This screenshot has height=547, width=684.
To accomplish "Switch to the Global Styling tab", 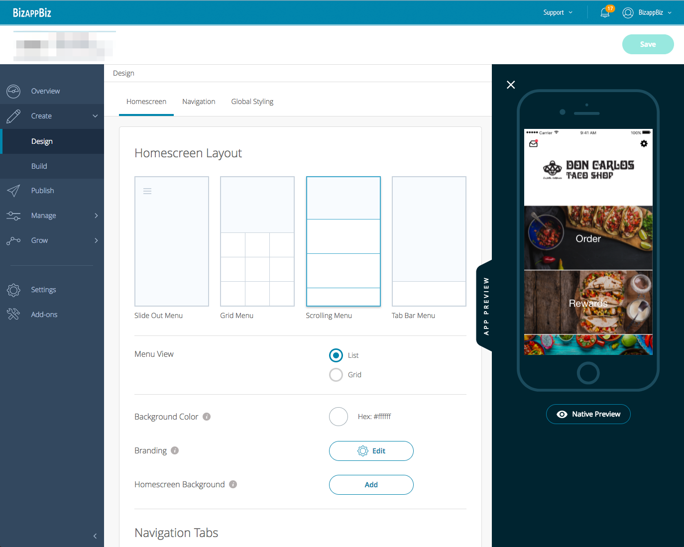I will (x=252, y=102).
